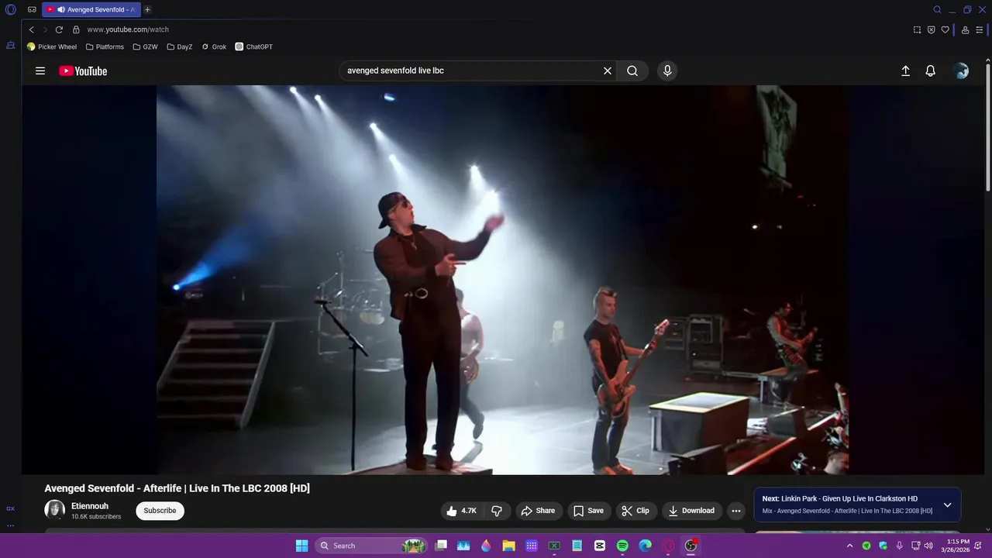Open the Picker Wheel bookmark

pos(52,46)
